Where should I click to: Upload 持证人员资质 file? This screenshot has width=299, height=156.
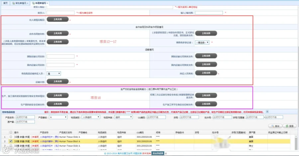(x=206, y=73)
